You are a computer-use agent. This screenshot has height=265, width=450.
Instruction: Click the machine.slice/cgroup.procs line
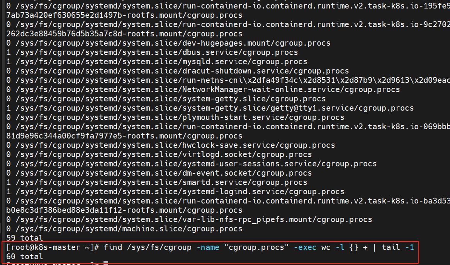tap(124, 229)
